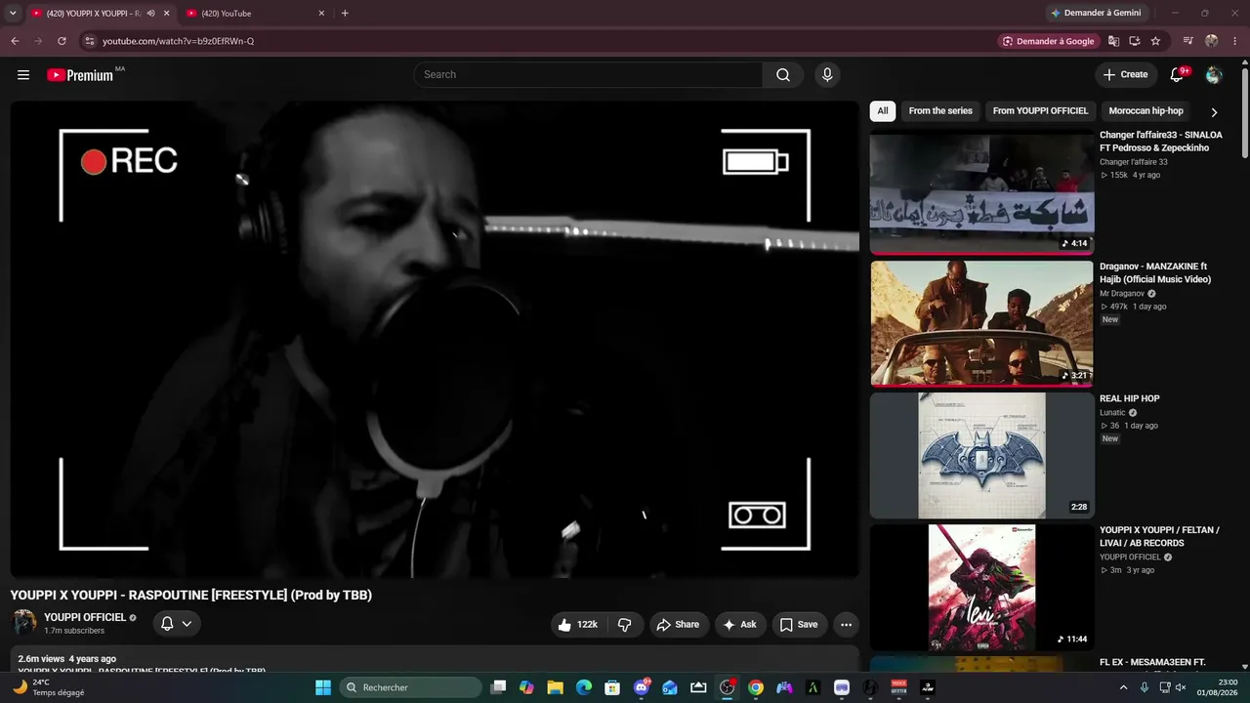Open more actions three-dot menu

point(846,625)
